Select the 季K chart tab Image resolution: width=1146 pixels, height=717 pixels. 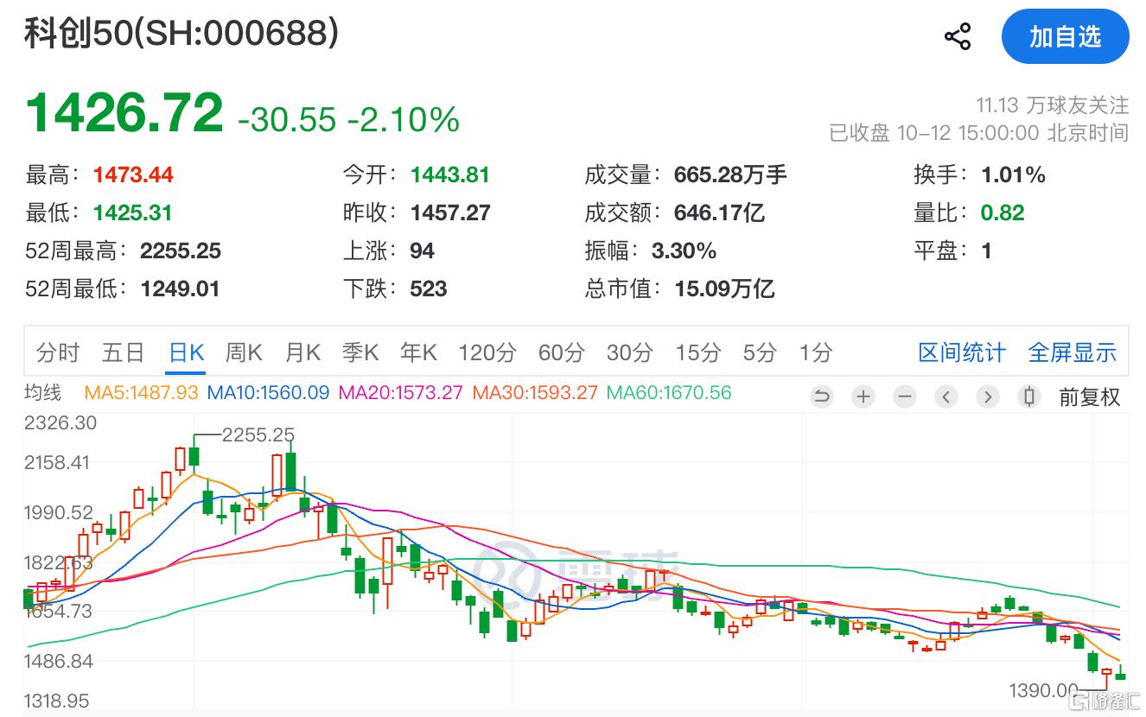pos(360,352)
